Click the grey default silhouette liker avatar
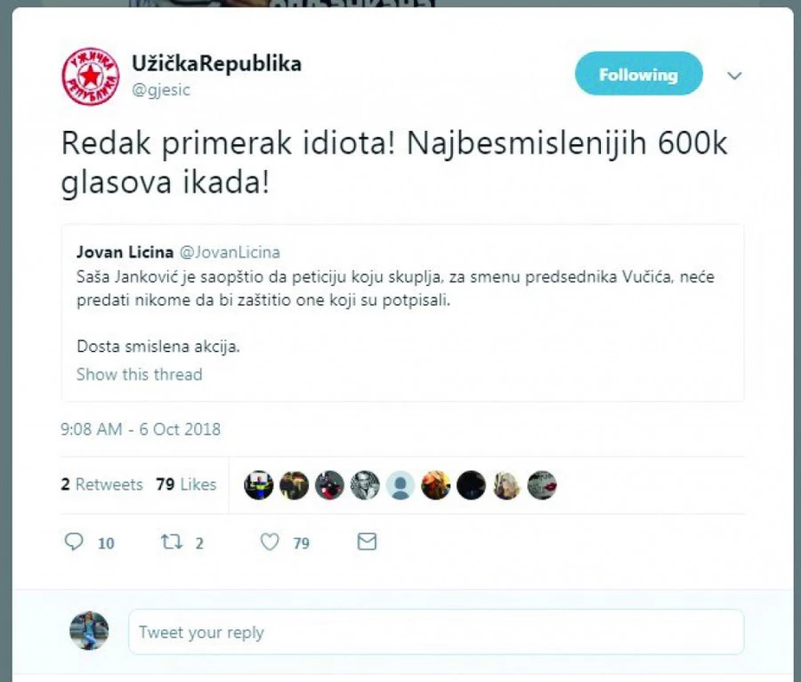 coord(400,485)
